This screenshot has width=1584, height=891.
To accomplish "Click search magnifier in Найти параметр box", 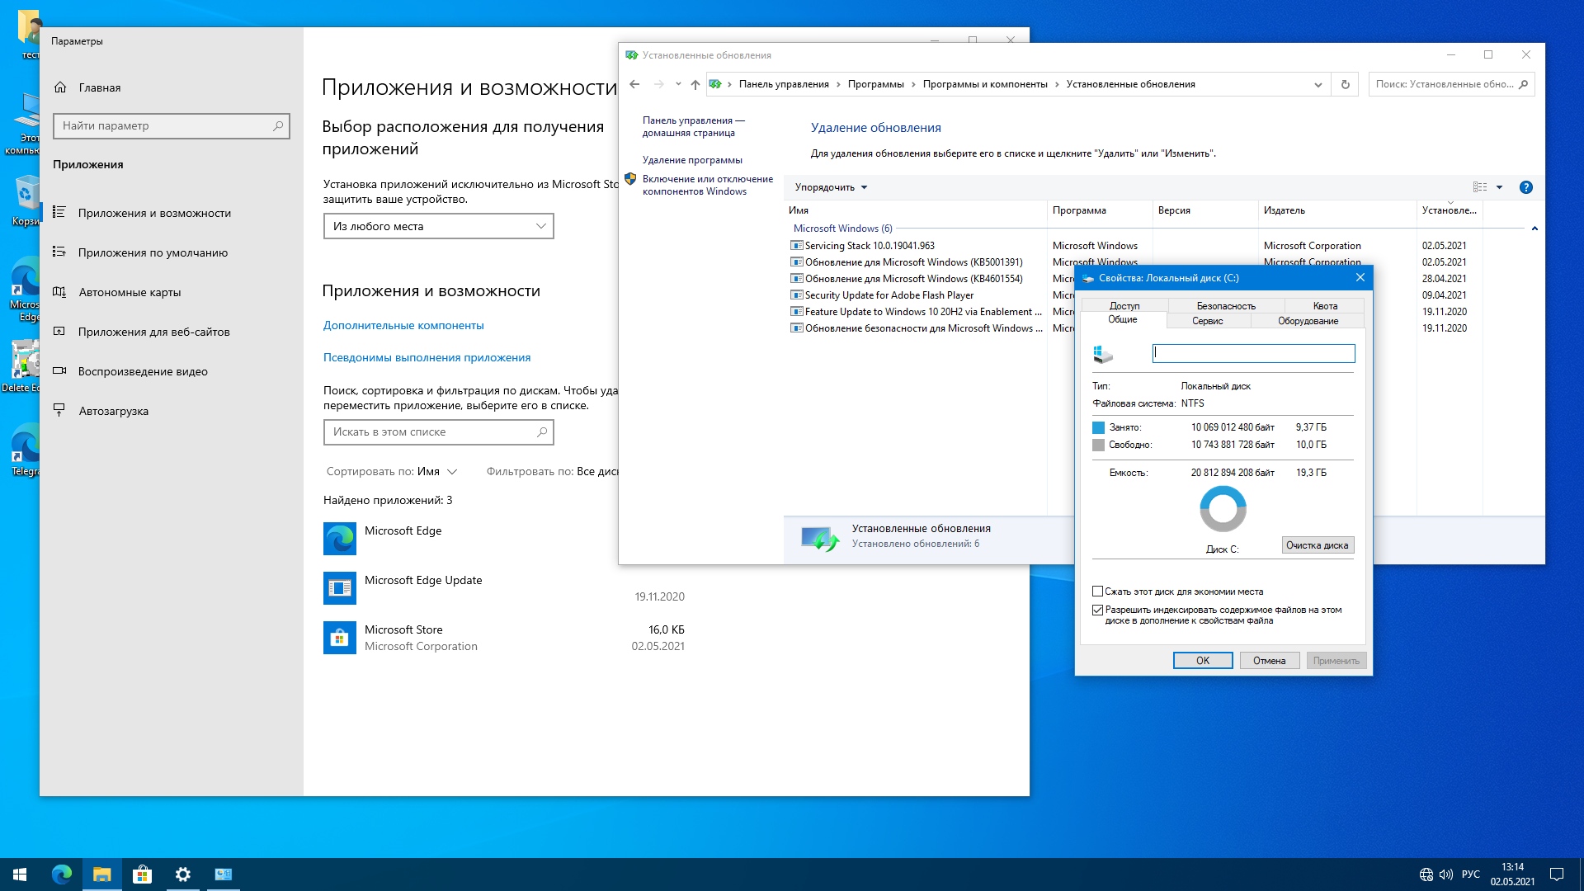I will click(278, 125).
